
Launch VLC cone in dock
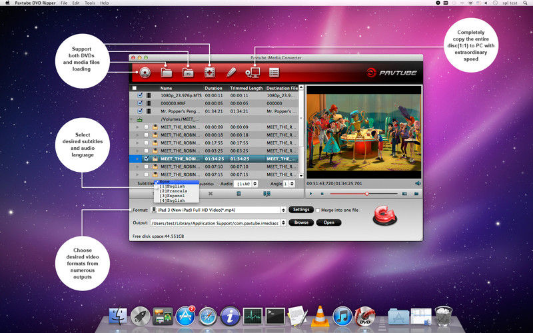[320, 316]
